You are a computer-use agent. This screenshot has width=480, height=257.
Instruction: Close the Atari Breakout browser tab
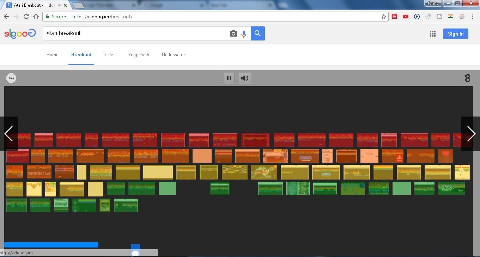coord(66,5)
